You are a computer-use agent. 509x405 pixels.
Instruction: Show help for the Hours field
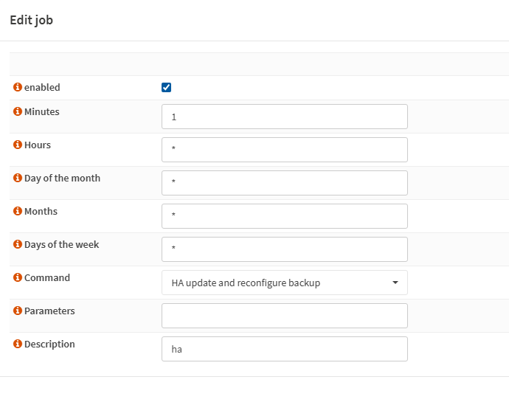(x=18, y=145)
